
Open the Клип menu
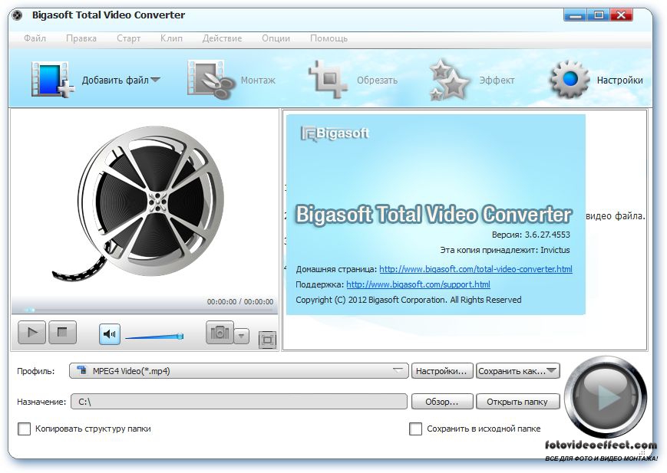[x=171, y=38]
